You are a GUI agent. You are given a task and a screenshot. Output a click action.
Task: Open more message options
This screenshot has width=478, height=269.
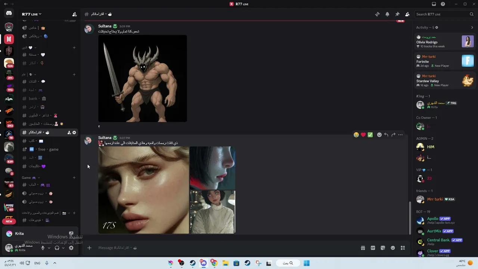(400, 135)
